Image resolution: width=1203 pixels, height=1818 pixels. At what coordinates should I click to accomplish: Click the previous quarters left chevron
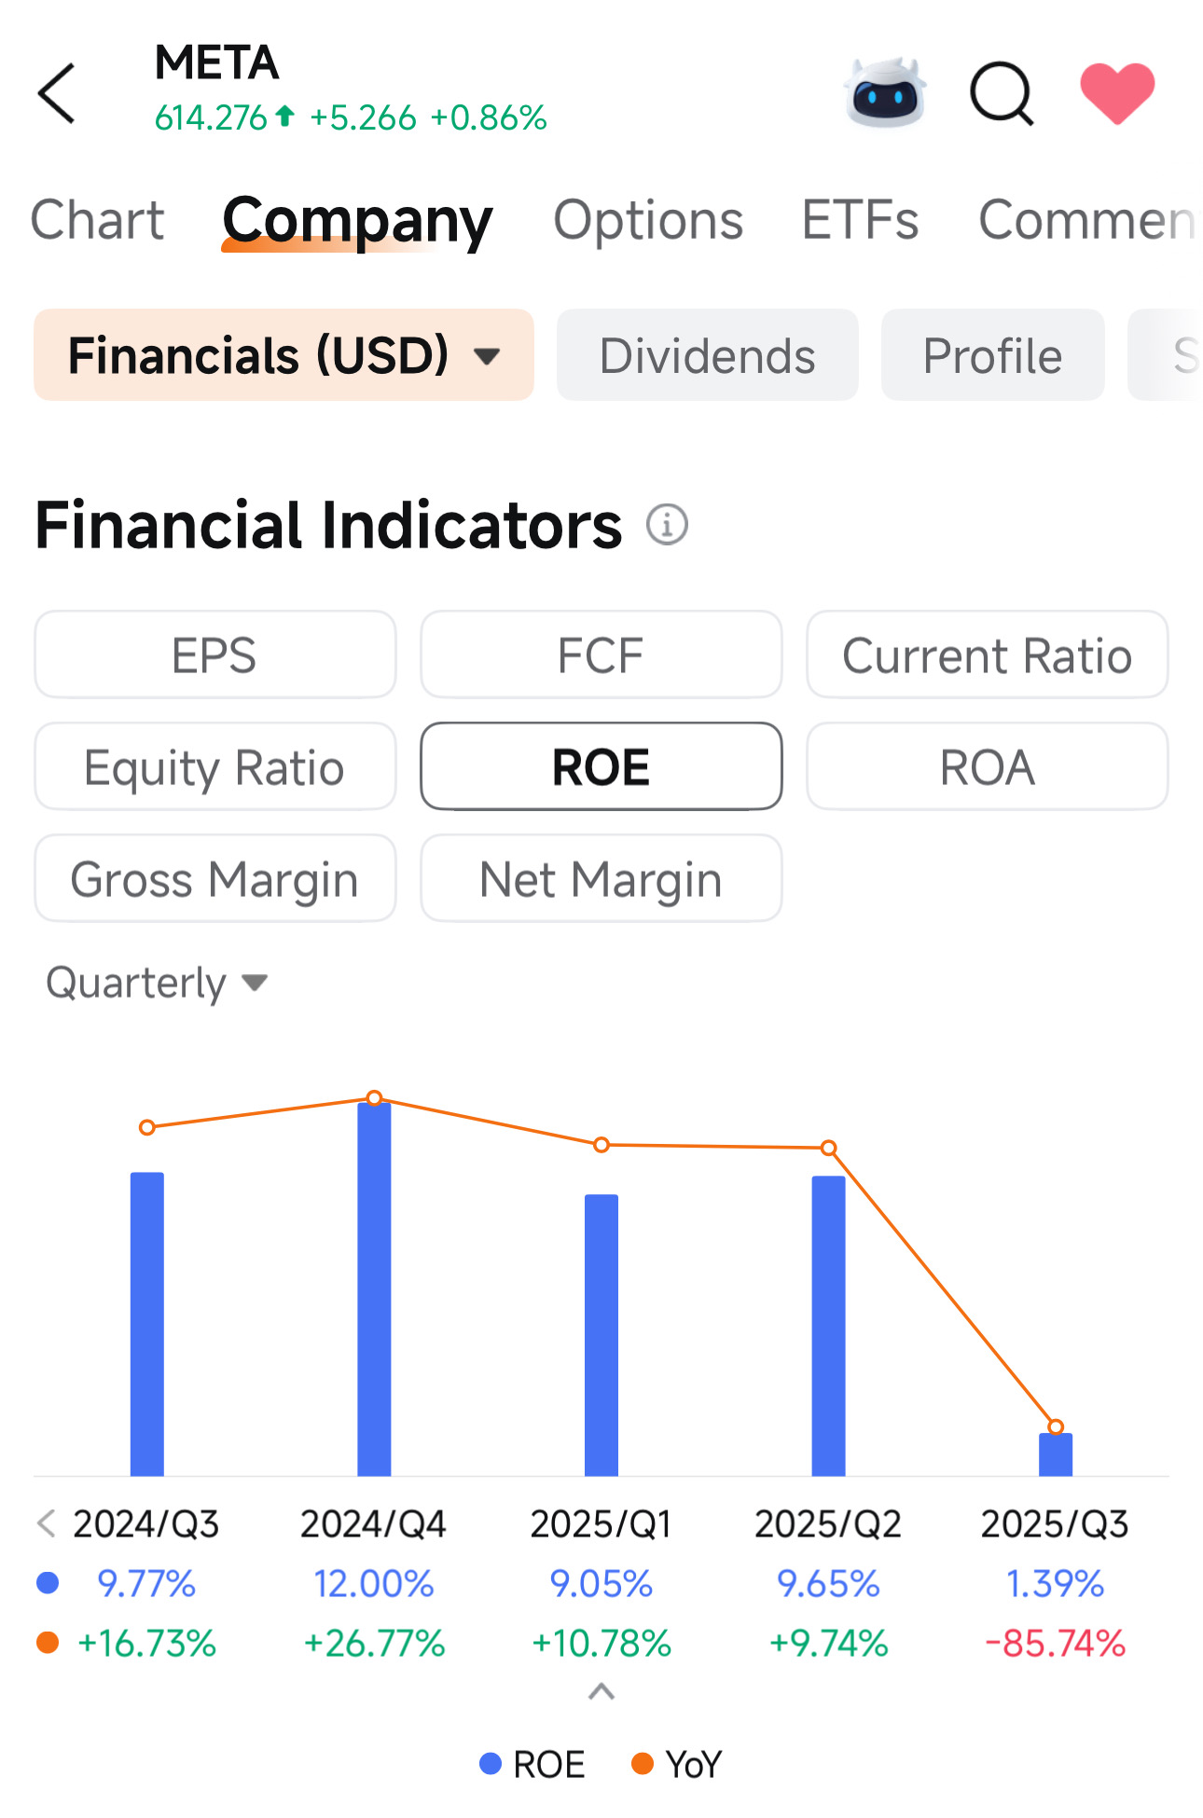(x=46, y=1524)
